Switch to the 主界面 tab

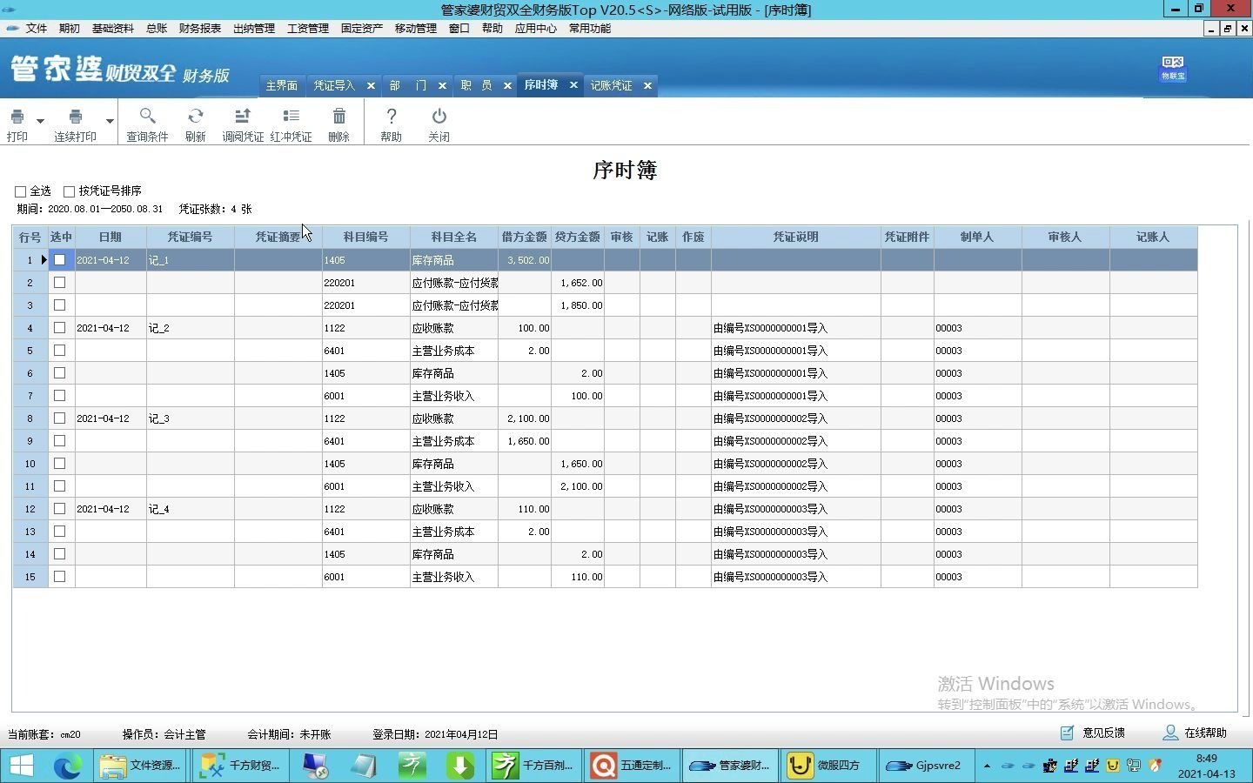(282, 85)
